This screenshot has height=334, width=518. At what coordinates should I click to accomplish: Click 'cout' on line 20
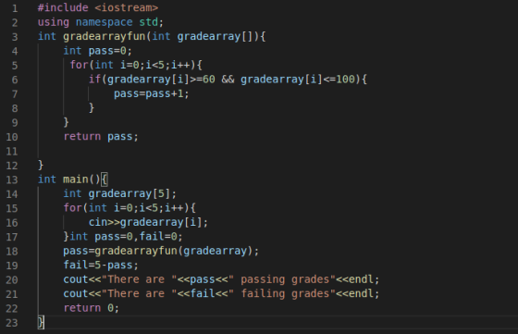click(76, 279)
